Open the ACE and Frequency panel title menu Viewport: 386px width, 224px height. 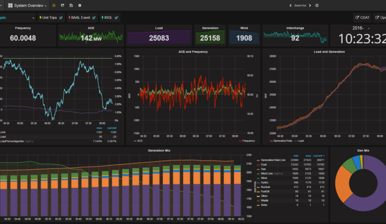coord(193,52)
